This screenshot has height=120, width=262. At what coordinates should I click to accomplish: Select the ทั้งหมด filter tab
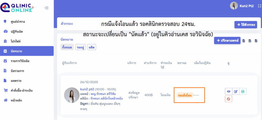click(x=67, y=47)
